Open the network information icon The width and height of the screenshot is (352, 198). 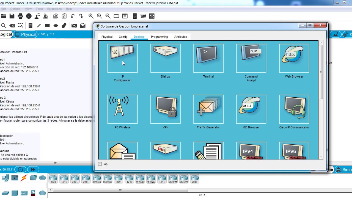(x=29, y=16)
